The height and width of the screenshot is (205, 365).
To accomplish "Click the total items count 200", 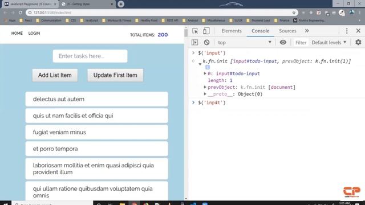I will tap(163, 35).
